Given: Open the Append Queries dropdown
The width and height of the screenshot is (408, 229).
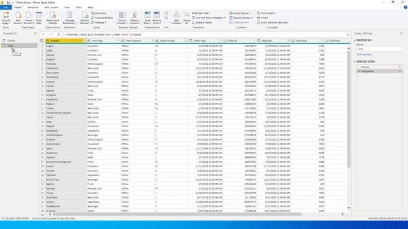Looking at the screenshot, I should click(x=241, y=18).
